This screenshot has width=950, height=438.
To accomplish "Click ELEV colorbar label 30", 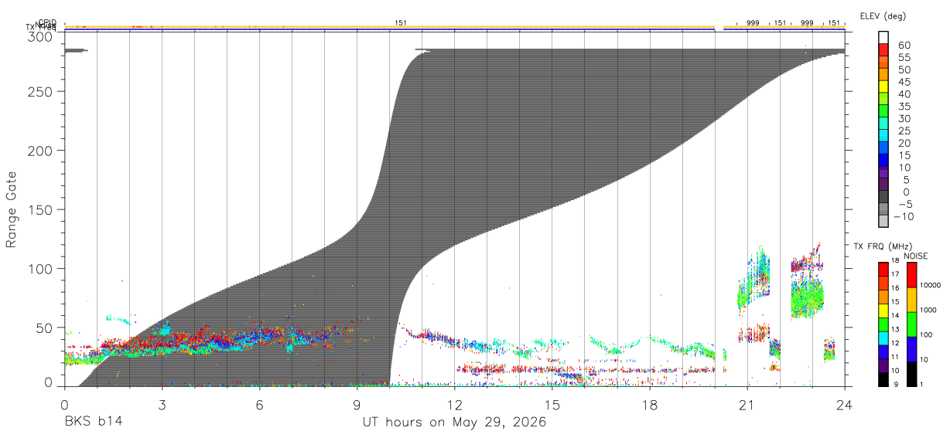I will click(905, 119).
